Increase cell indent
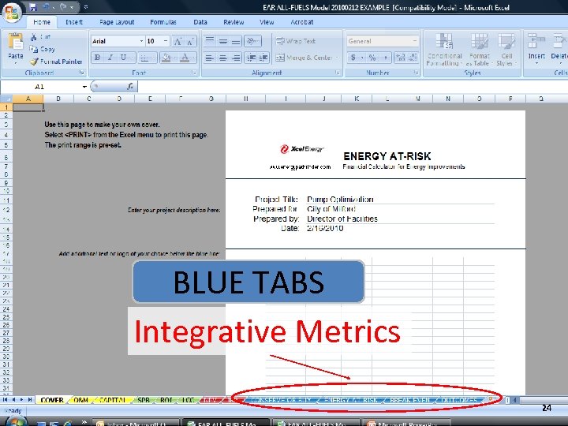 point(263,58)
